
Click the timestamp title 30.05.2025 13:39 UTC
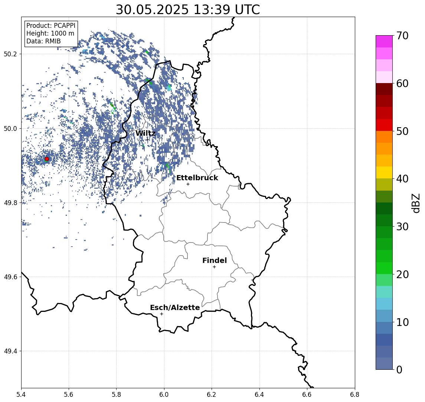click(x=188, y=10)
